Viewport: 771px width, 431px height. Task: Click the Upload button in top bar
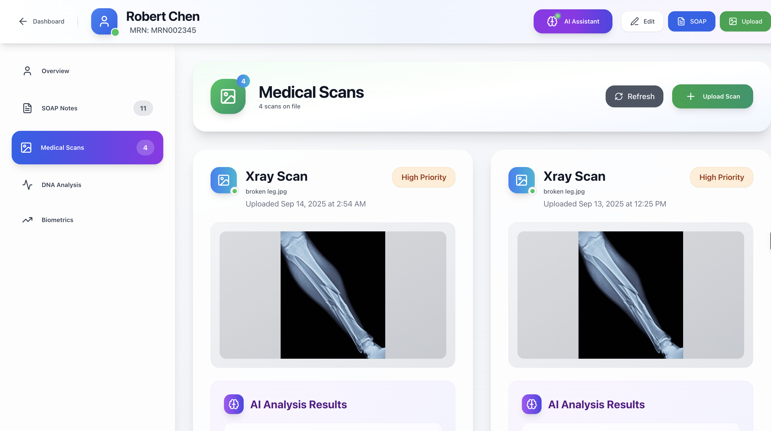(745, 21)
